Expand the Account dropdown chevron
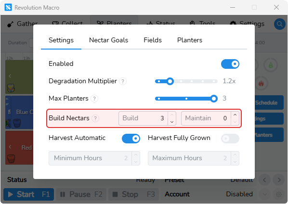 pyautogui.click(x=264, y=194)
